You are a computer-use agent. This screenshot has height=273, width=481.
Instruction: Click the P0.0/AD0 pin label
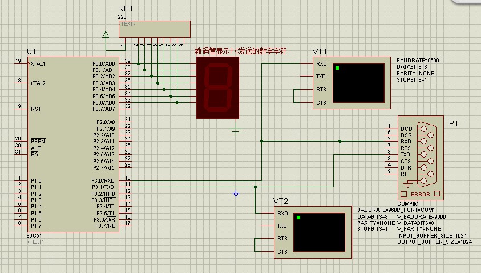point(104,64)
